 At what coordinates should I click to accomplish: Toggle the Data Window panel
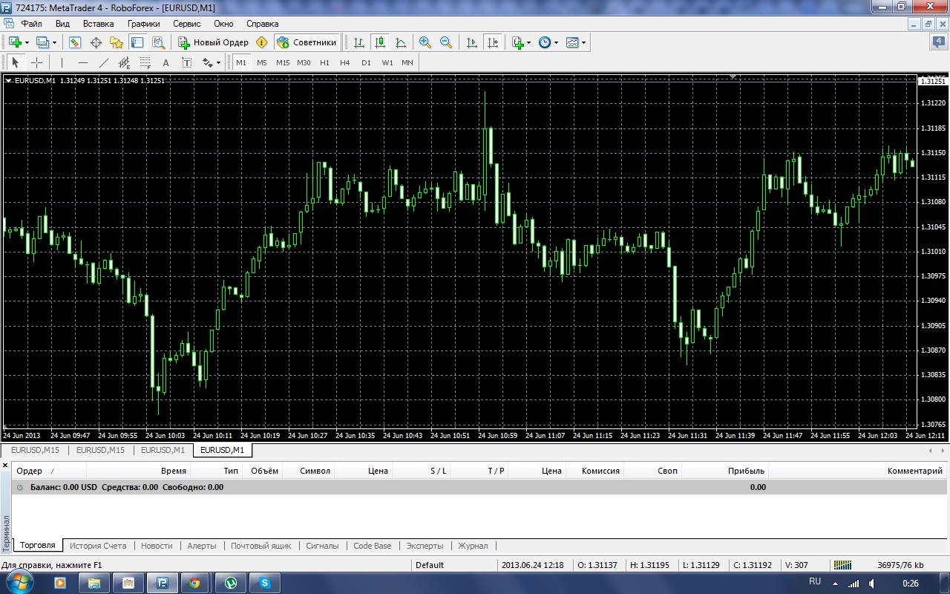pos(96,42)
